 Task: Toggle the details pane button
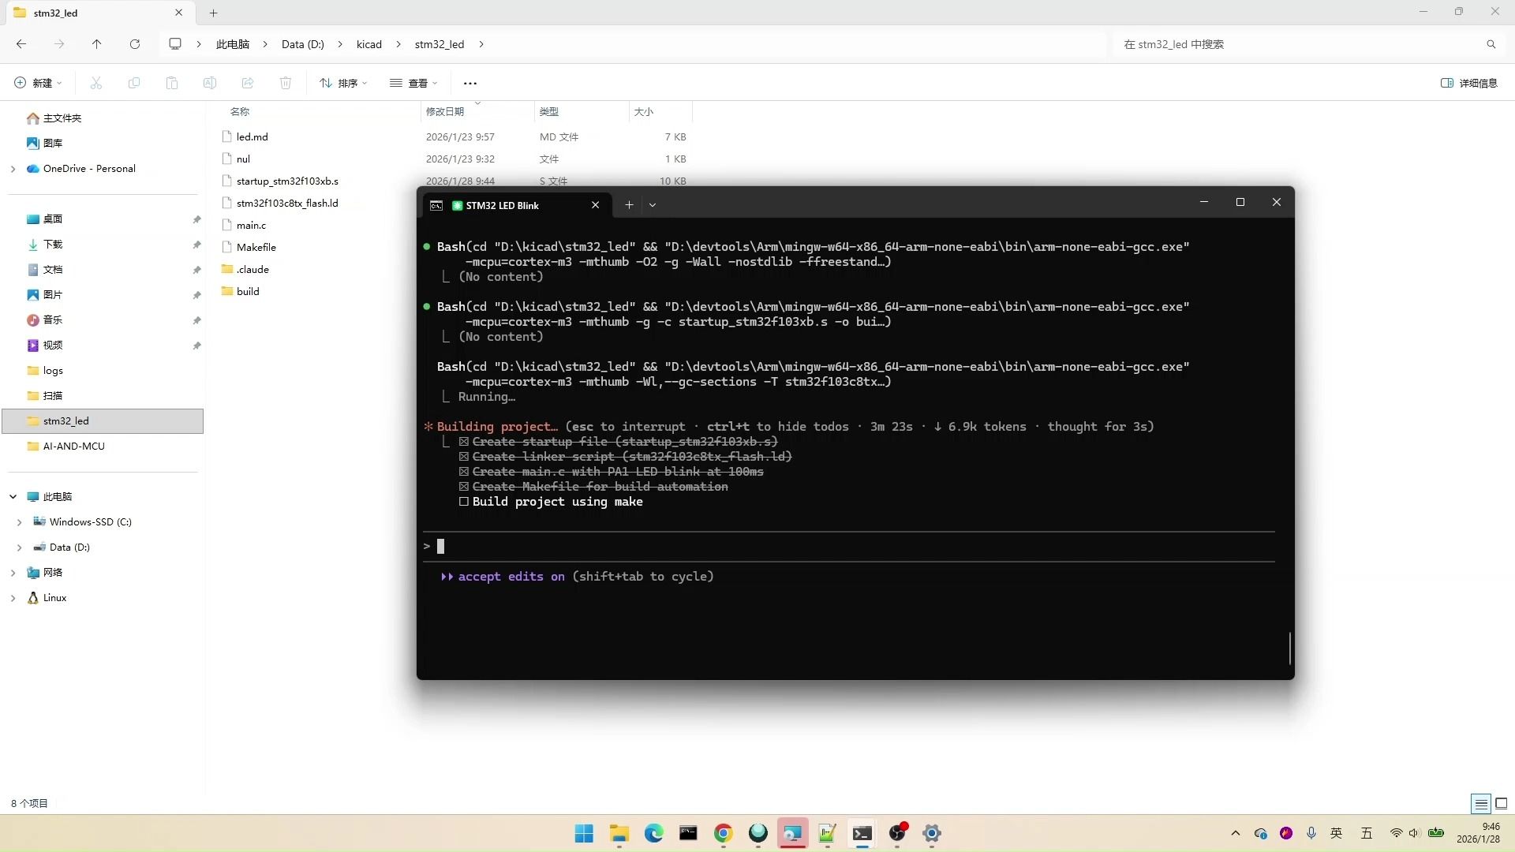[1468, 83]
